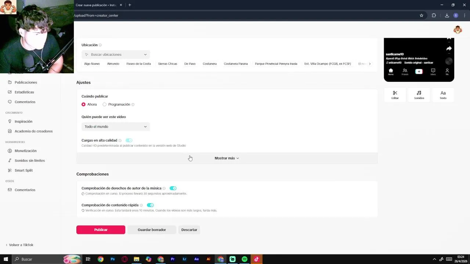Close the Crear nueva publicación tab

(x=121, y=5)
